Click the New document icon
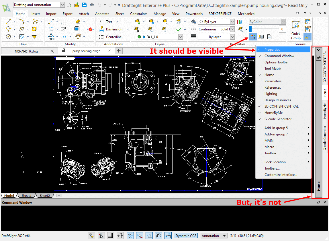Viewport: 329px width, 241px height. tap(69, 5)
